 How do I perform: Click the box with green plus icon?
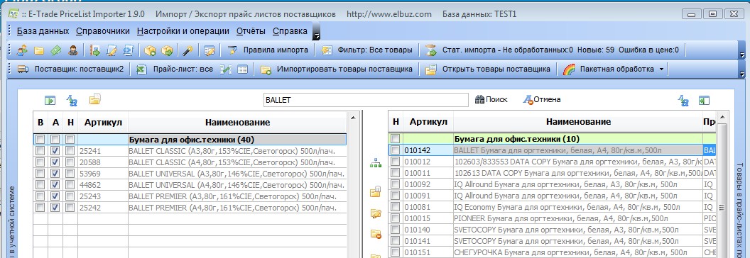click(150, 50)
